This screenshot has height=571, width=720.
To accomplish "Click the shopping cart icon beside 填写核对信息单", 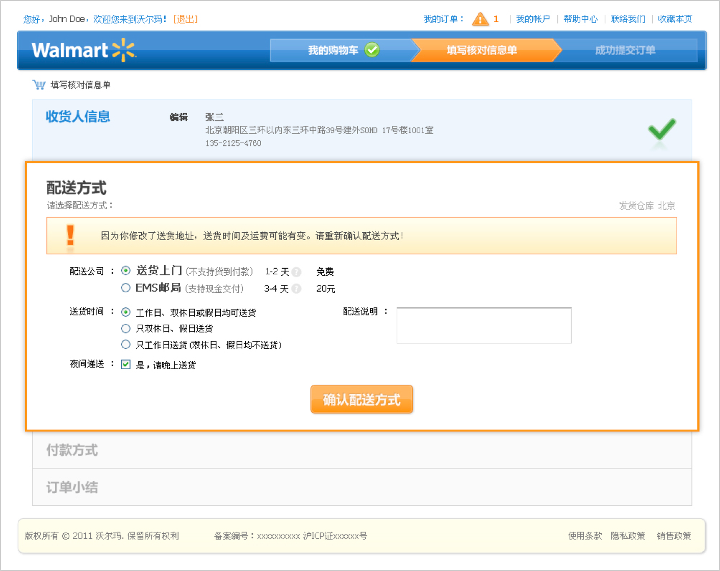I will click(x=39, y=85).
